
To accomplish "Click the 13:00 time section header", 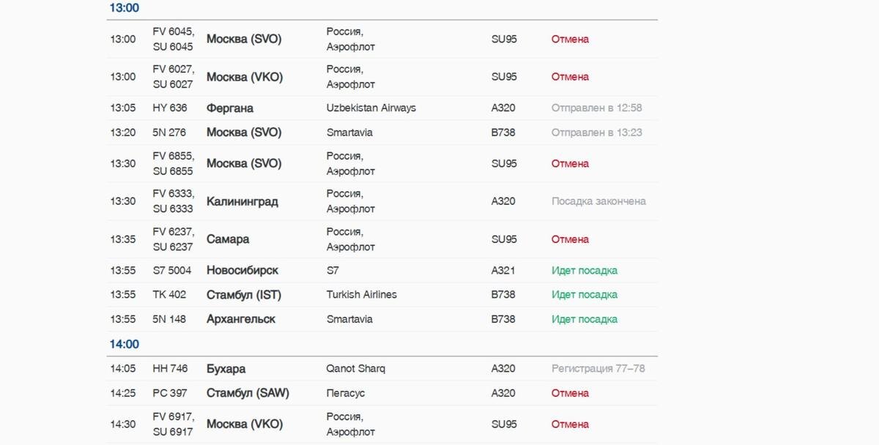I will (x=125, y=8).
